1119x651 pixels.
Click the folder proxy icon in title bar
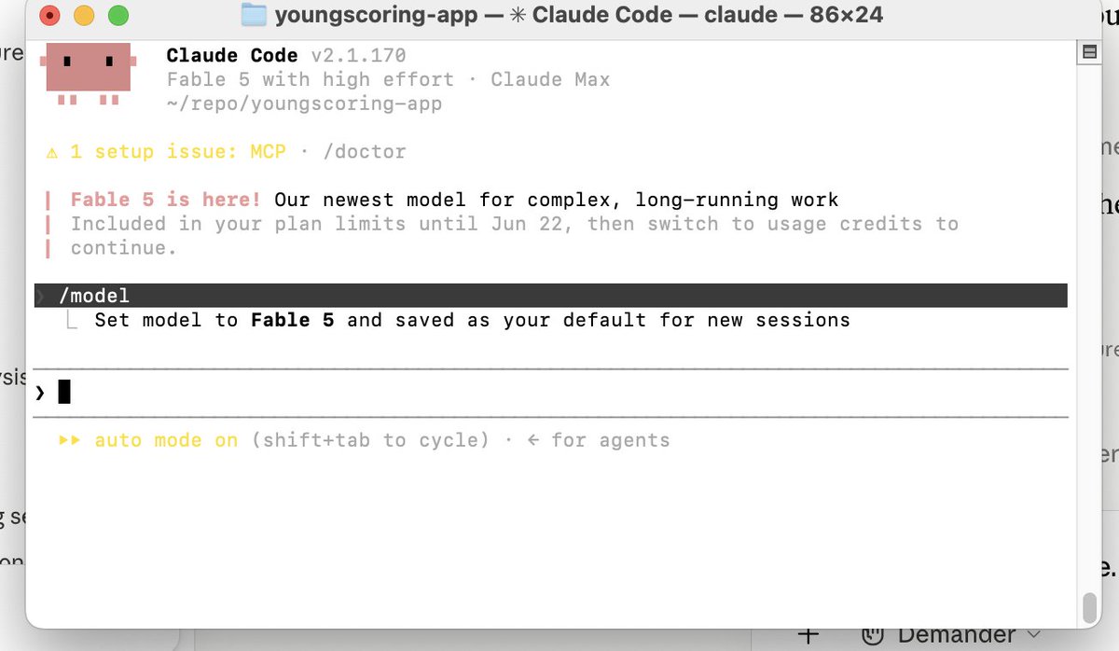coord(253,15)
